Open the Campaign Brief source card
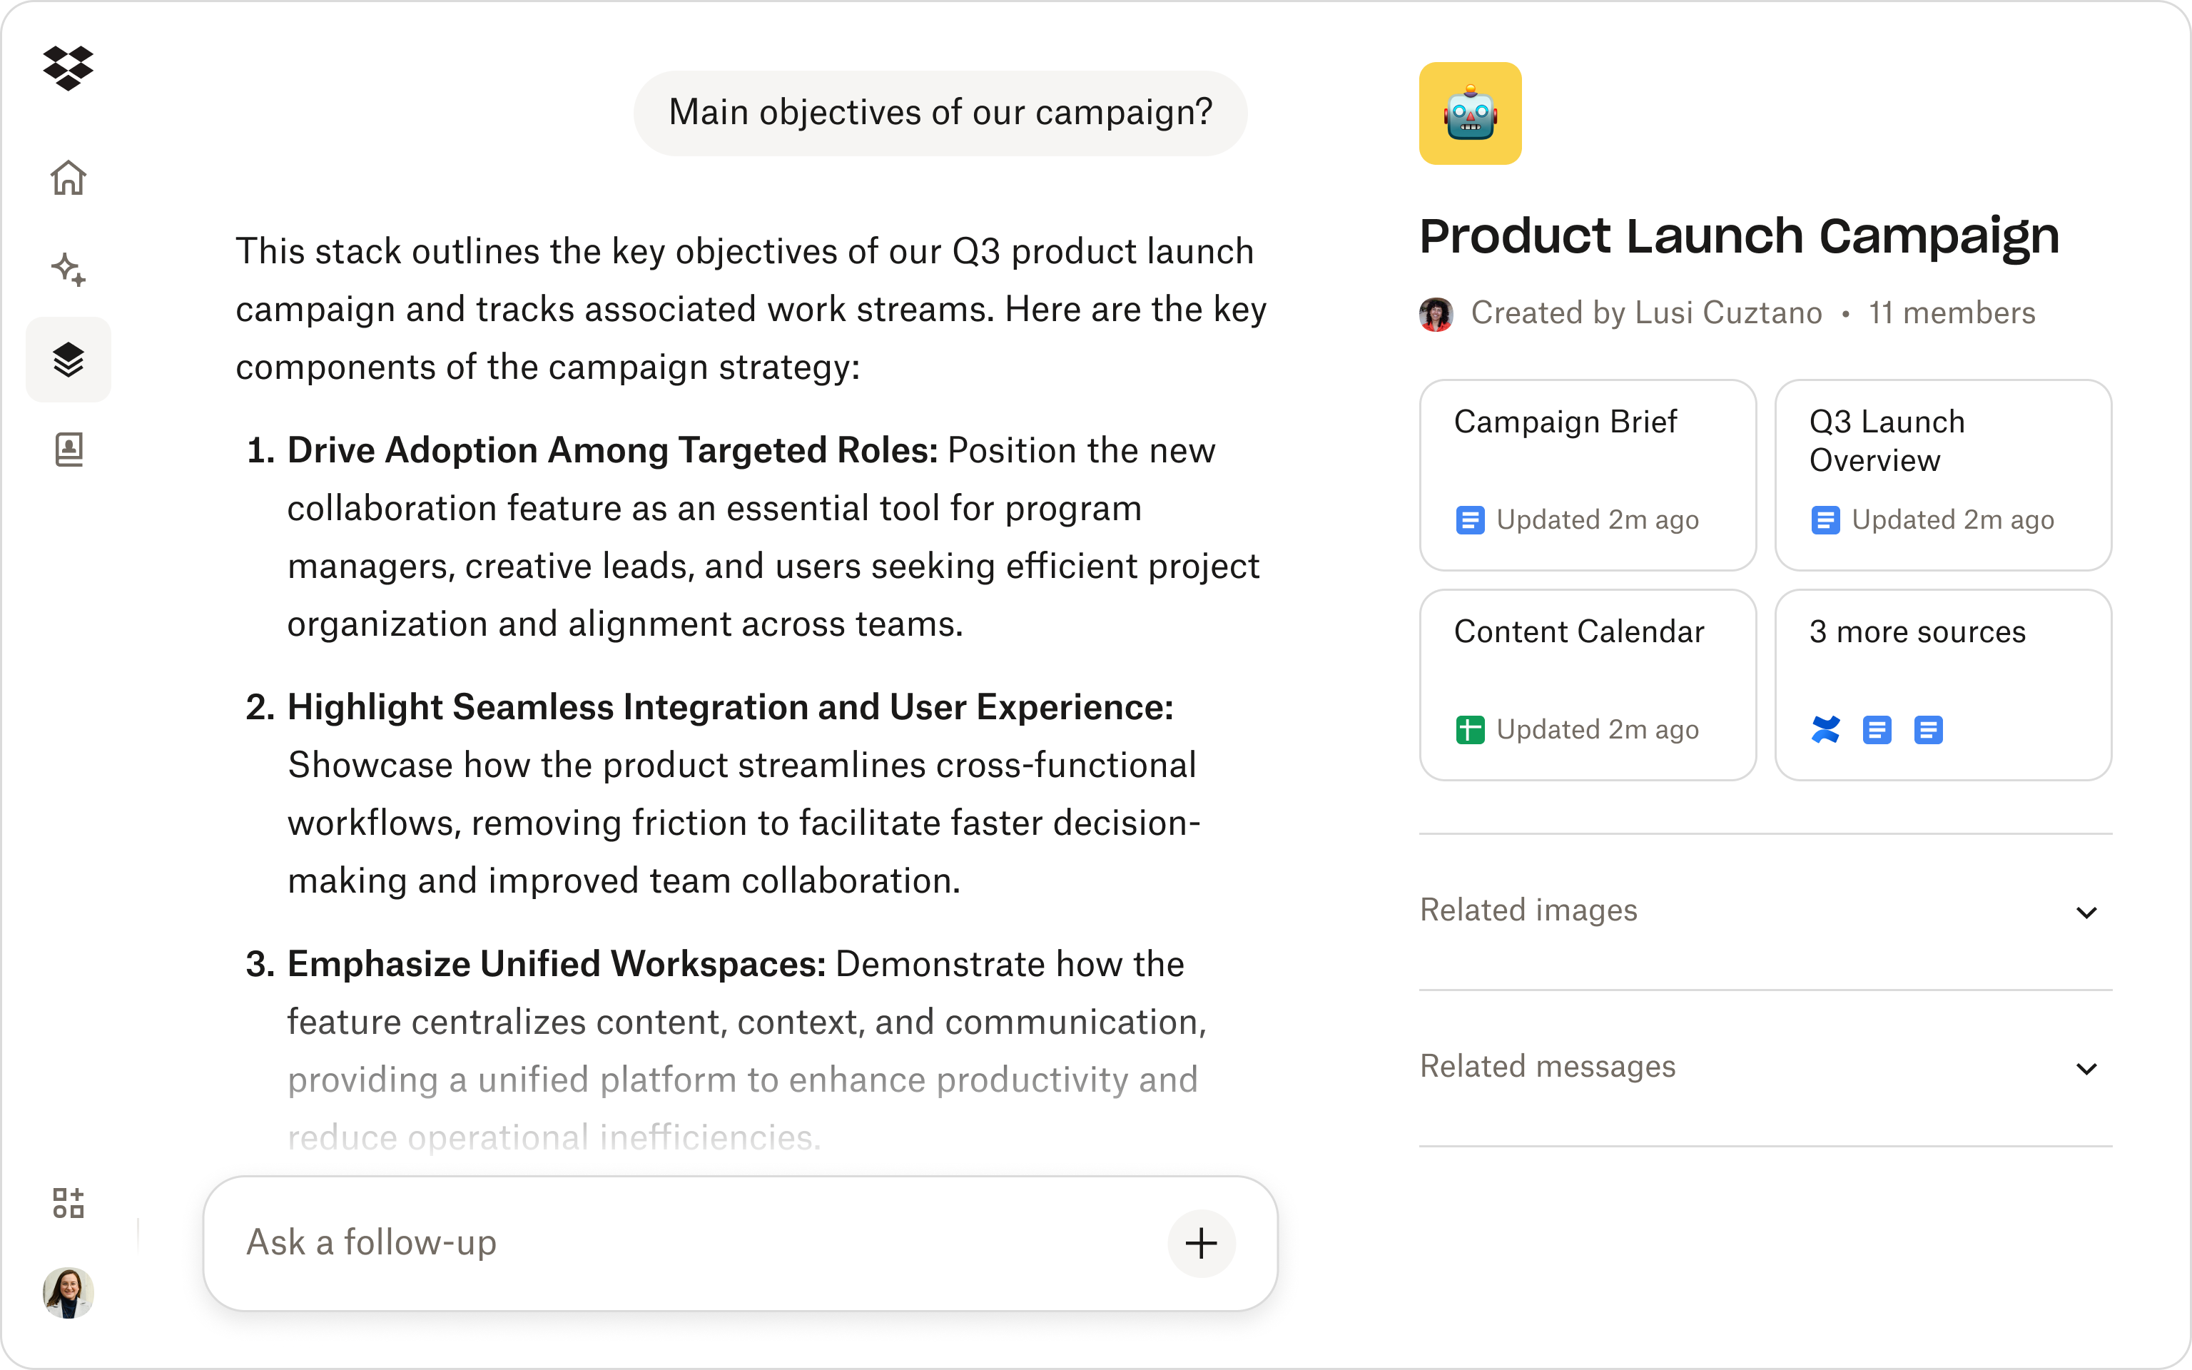2192x1370 pixels. [x=1587, y=476]
